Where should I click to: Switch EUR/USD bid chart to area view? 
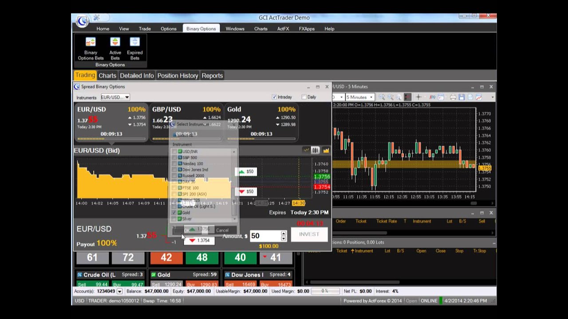tap(326, 150)
